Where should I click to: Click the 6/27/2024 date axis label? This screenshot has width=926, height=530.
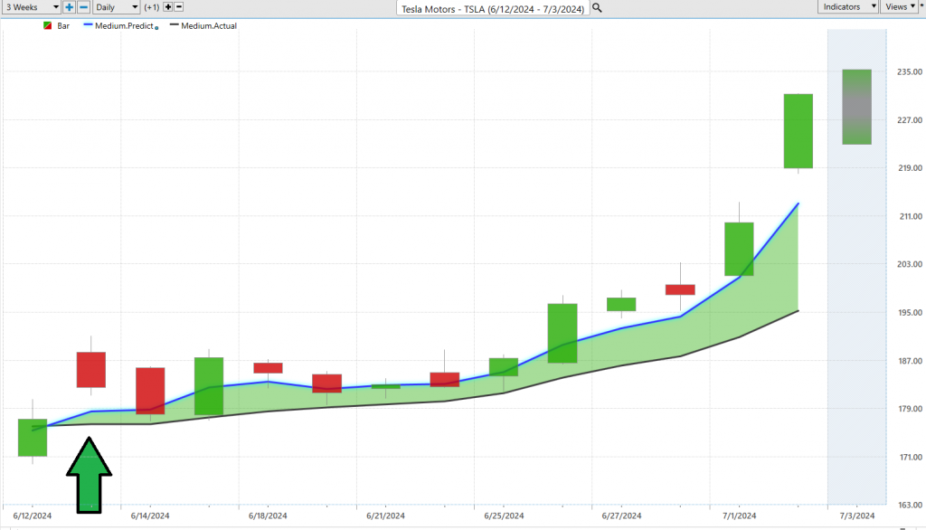pos(621,516)
